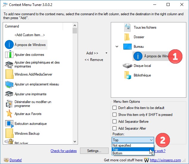Click the Ajouter des colonnes icon
The width and height of the screenshot is (189, 164).
9,55
